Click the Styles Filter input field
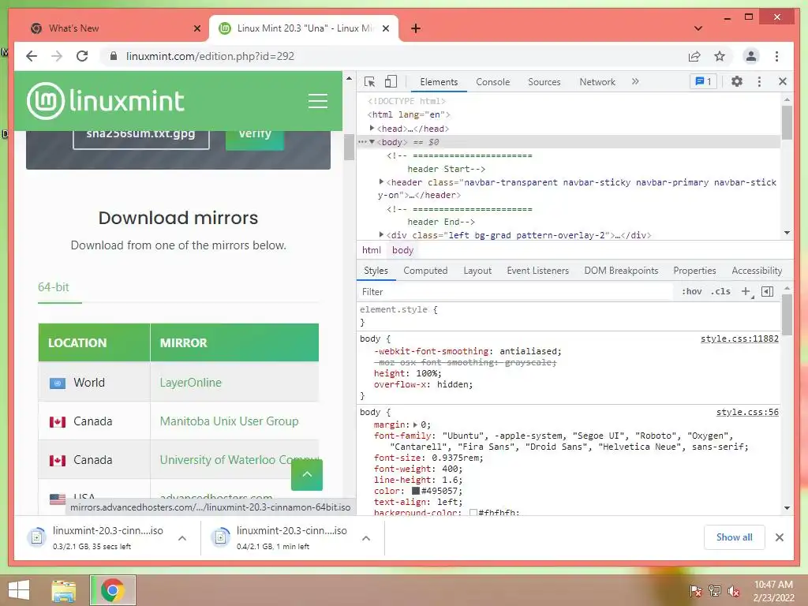Viewport: 808px width, 606px height. (x=515, y=292)
